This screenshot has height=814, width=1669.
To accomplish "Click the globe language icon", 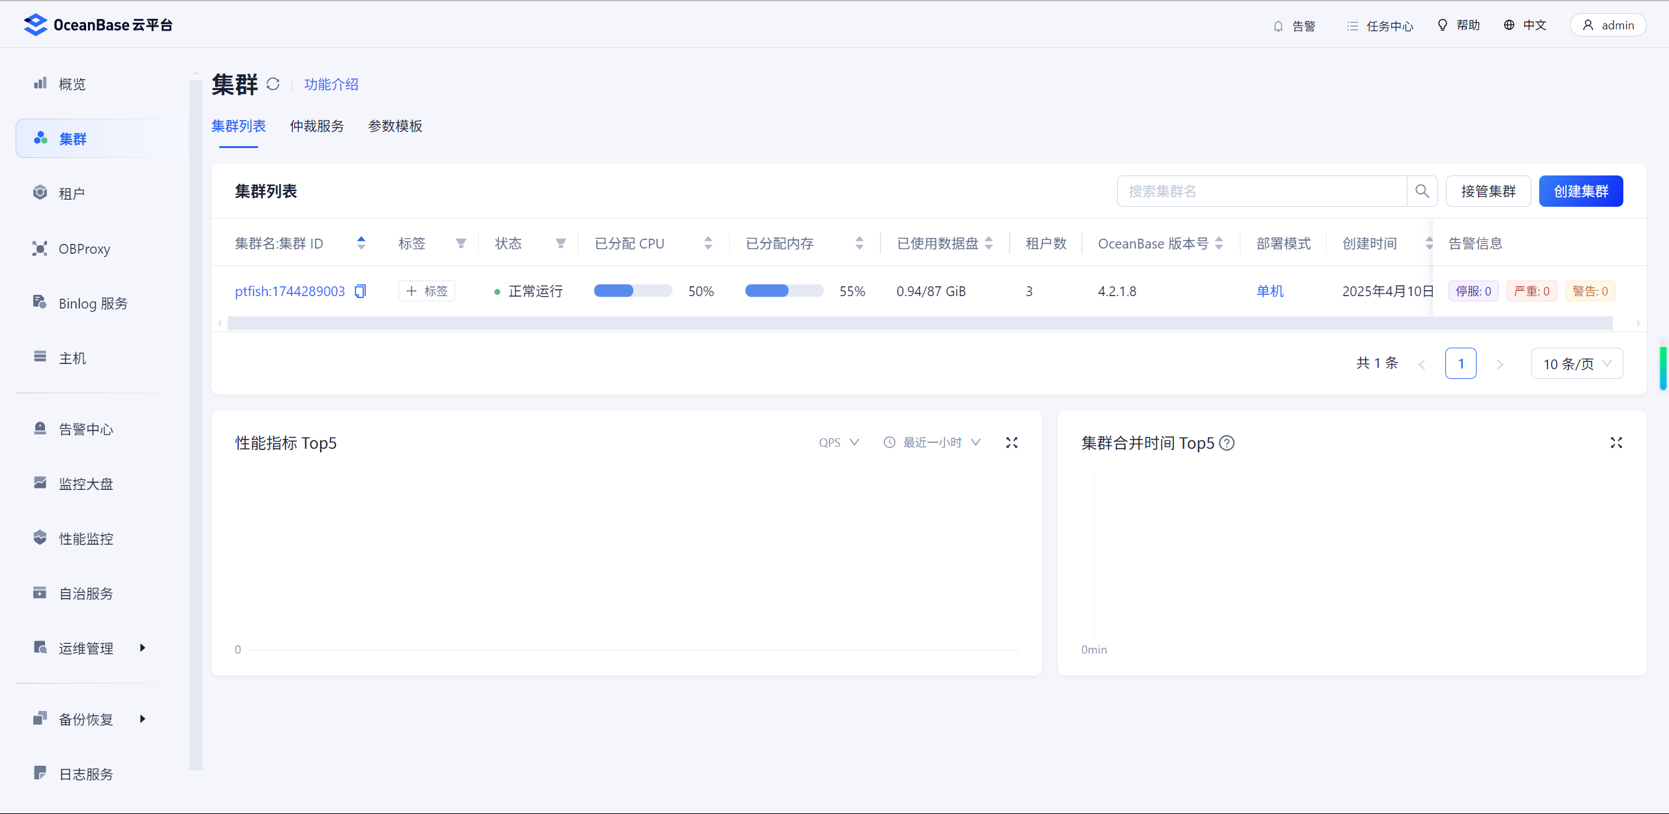I will point(1509,25).
